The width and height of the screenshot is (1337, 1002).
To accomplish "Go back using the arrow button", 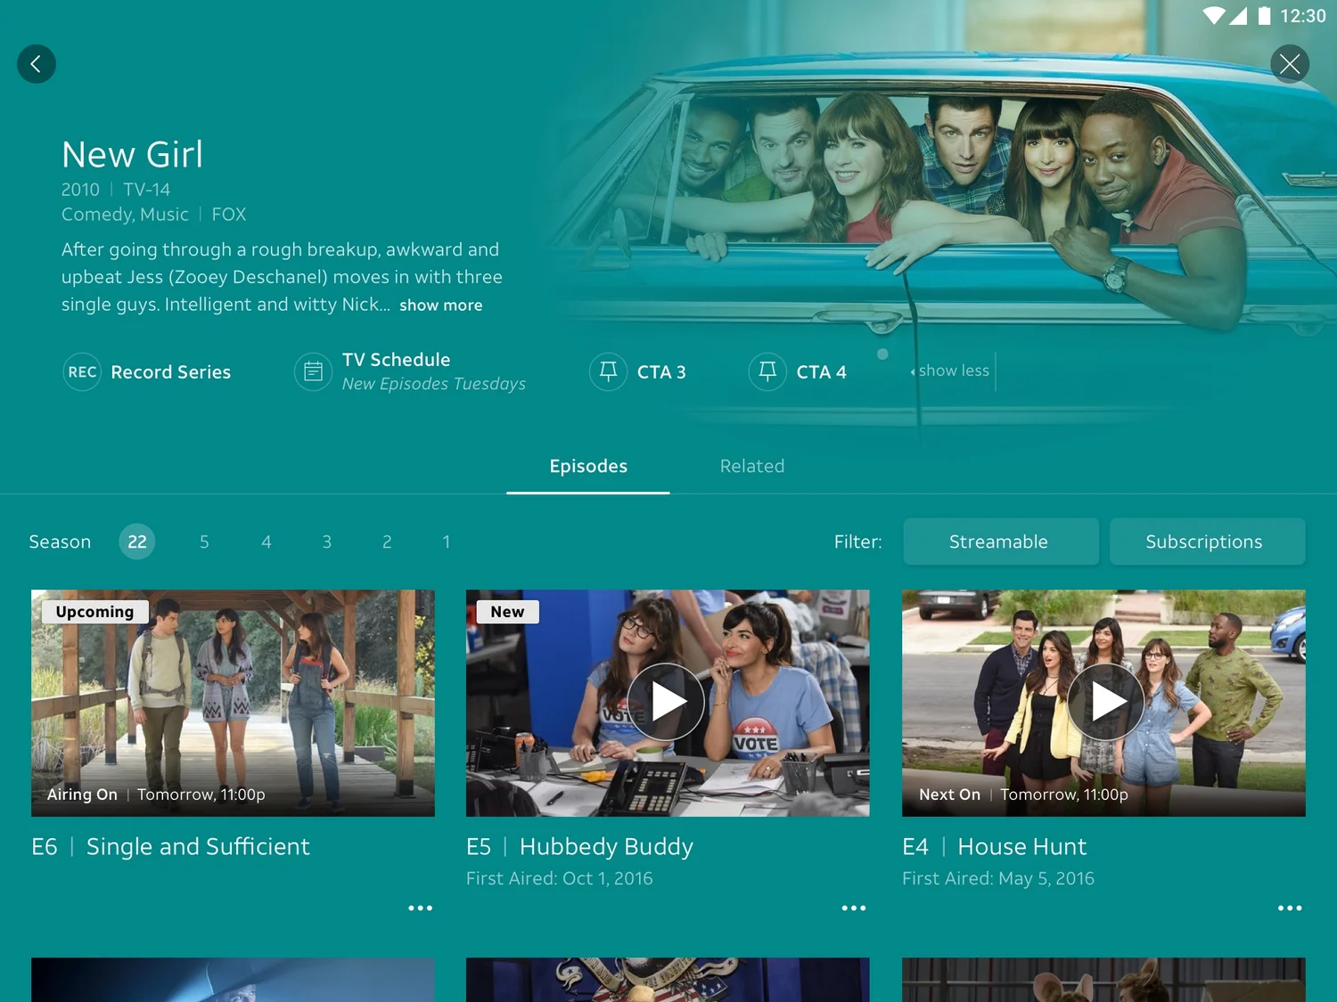I will click(x=37, y=64).
